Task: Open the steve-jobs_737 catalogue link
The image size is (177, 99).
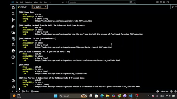Action: point(64,21)
